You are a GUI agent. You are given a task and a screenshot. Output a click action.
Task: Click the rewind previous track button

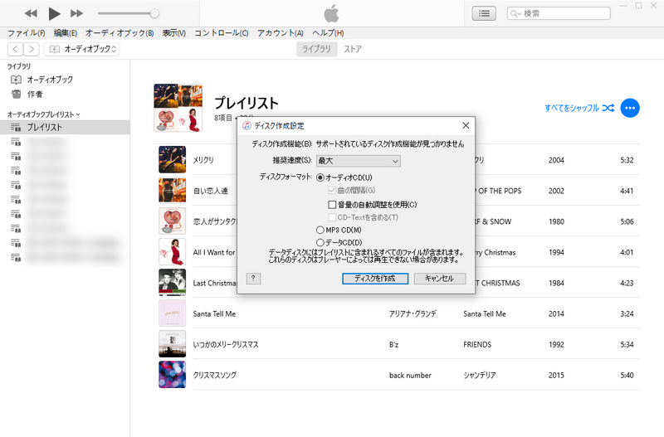31,13
